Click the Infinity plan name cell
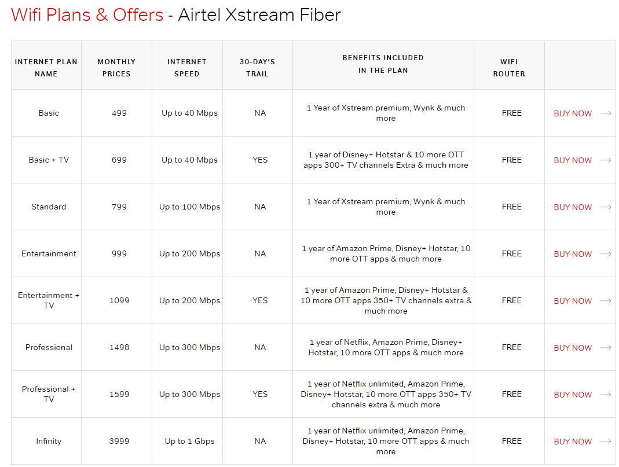 click(49, 441)
